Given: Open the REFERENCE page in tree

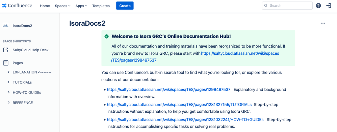Looking at the screenshot, I should point(23,103).
